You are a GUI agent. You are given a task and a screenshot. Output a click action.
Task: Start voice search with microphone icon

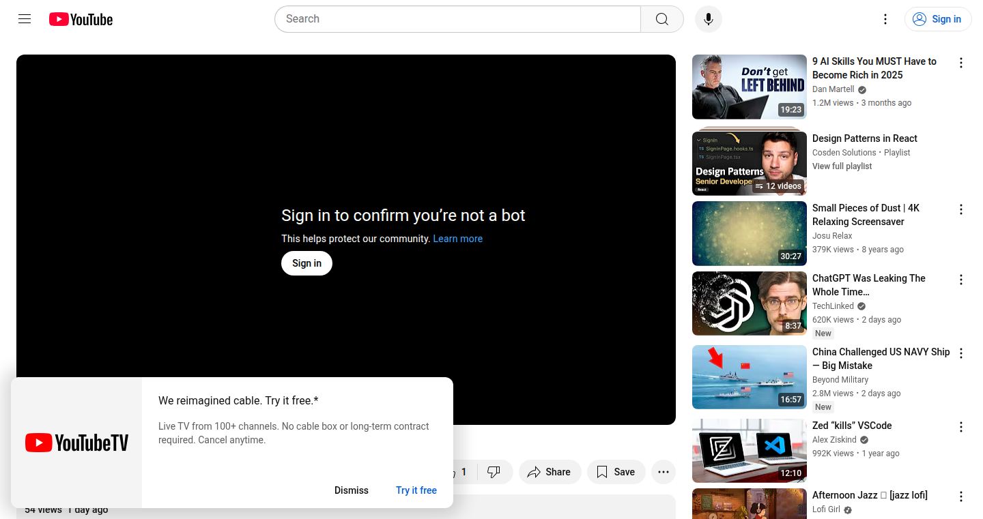(x=709, y=19)
